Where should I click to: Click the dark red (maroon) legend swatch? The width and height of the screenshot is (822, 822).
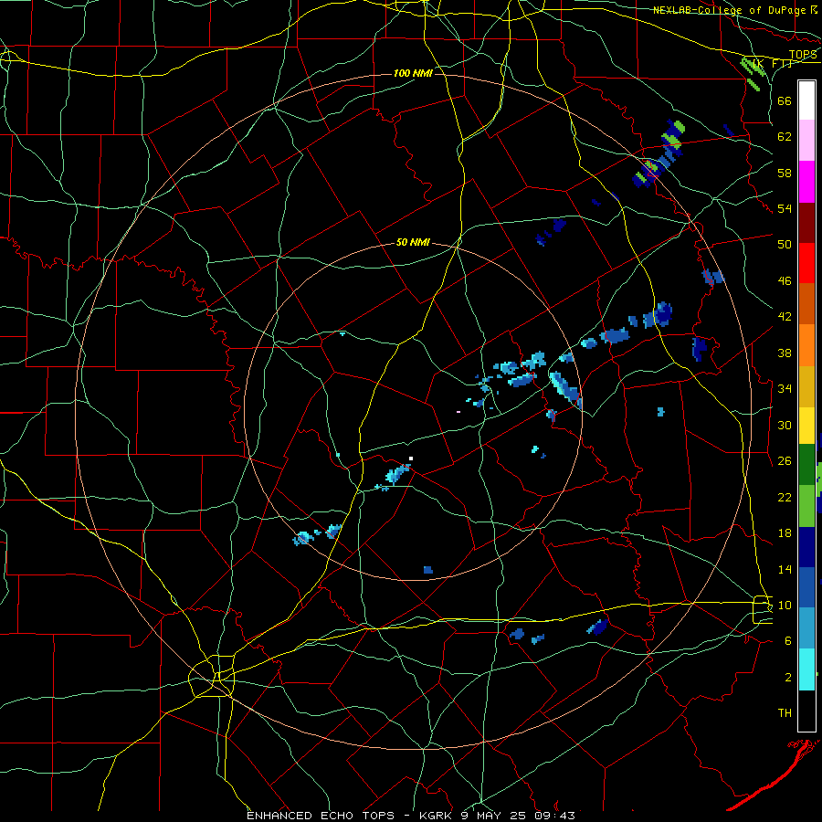point(806,222)
